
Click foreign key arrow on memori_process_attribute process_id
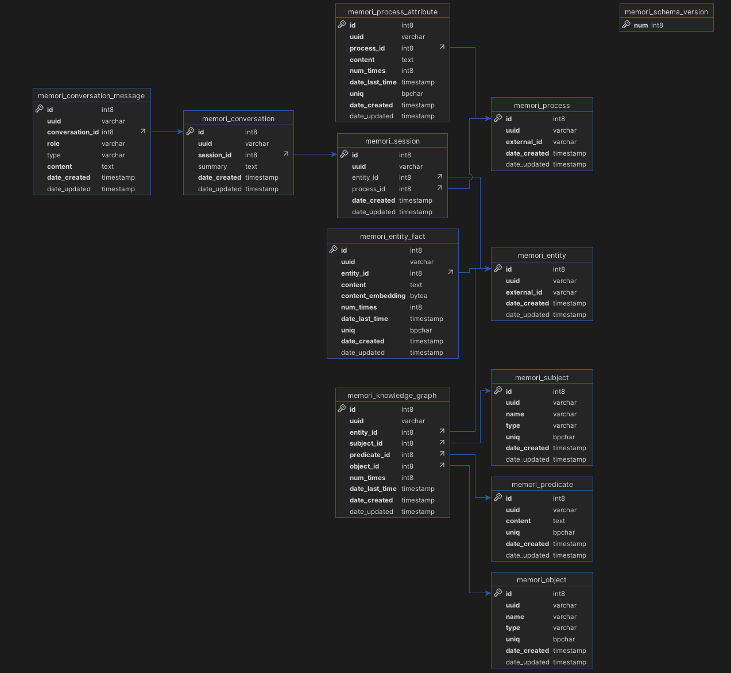442,47
